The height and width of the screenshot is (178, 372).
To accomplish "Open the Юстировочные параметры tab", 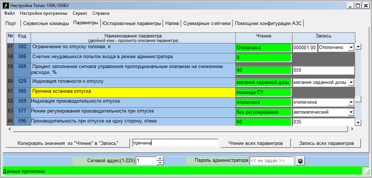I will point(131,23).
